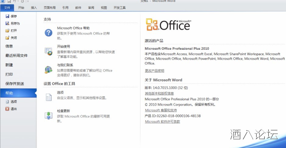Click the quick access Save icon
Viewport: 286px width, 148px height.
(9, 1)
